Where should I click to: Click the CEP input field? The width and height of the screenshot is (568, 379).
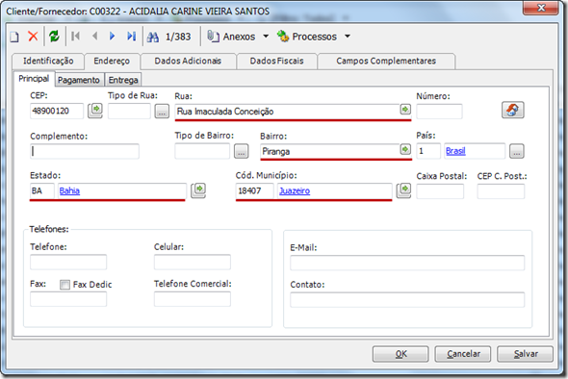coord(57,111)
